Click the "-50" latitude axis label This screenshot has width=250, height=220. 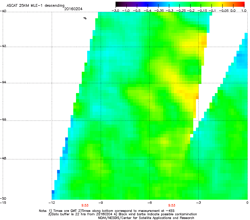3,198
